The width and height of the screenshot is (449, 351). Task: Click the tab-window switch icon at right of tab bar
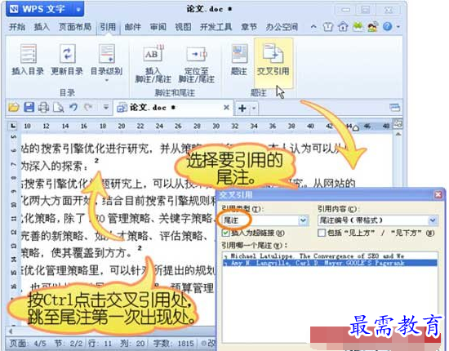point(395,108)
